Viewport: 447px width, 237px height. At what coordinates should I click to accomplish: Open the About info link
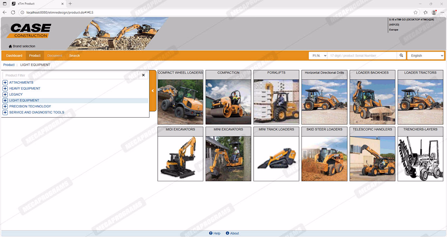(232, 233)
